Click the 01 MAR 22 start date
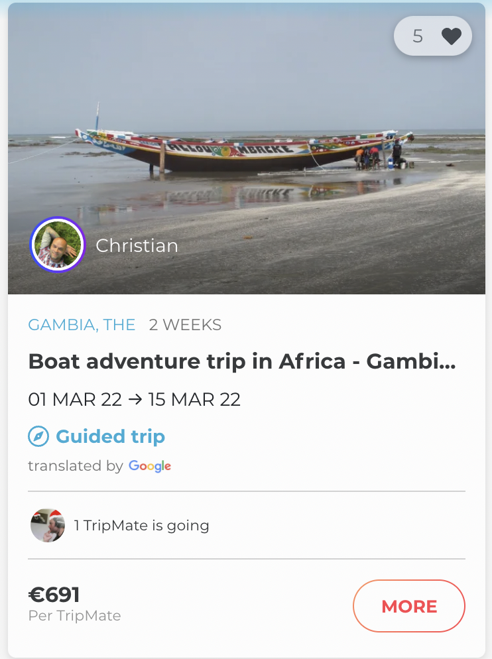 75,400
